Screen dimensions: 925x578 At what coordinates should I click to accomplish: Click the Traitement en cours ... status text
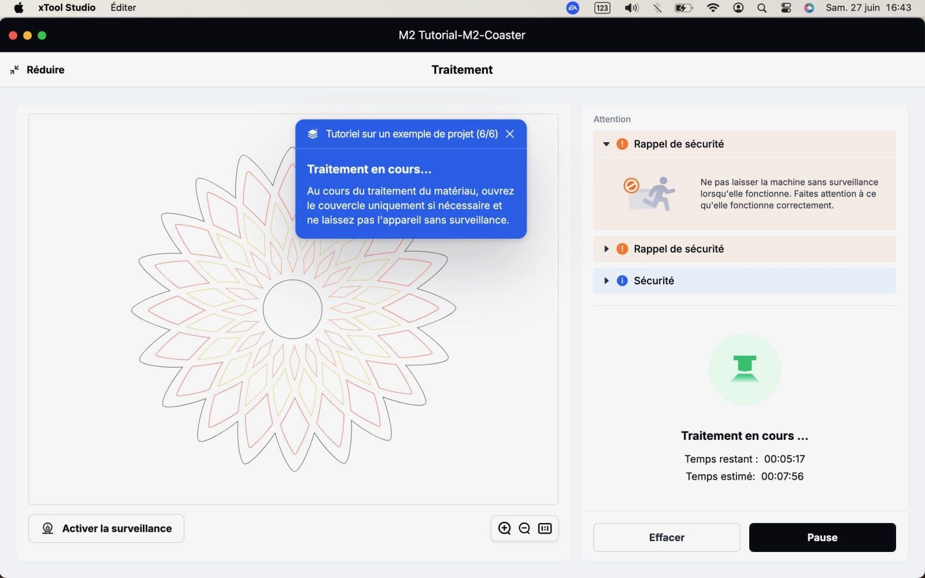[x=745, y=436]
